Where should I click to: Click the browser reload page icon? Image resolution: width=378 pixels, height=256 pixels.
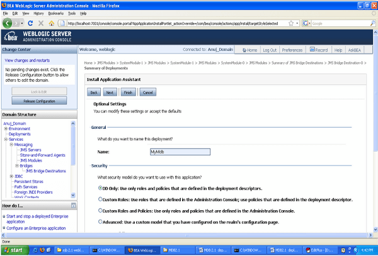(x=30, y=23)
